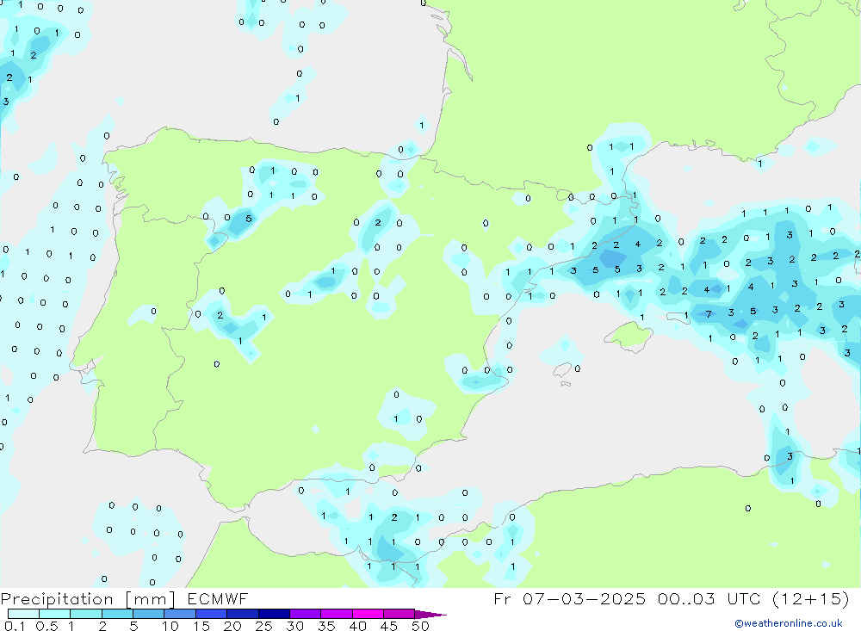Click the legend scale label "30"

tap(294, 626)
